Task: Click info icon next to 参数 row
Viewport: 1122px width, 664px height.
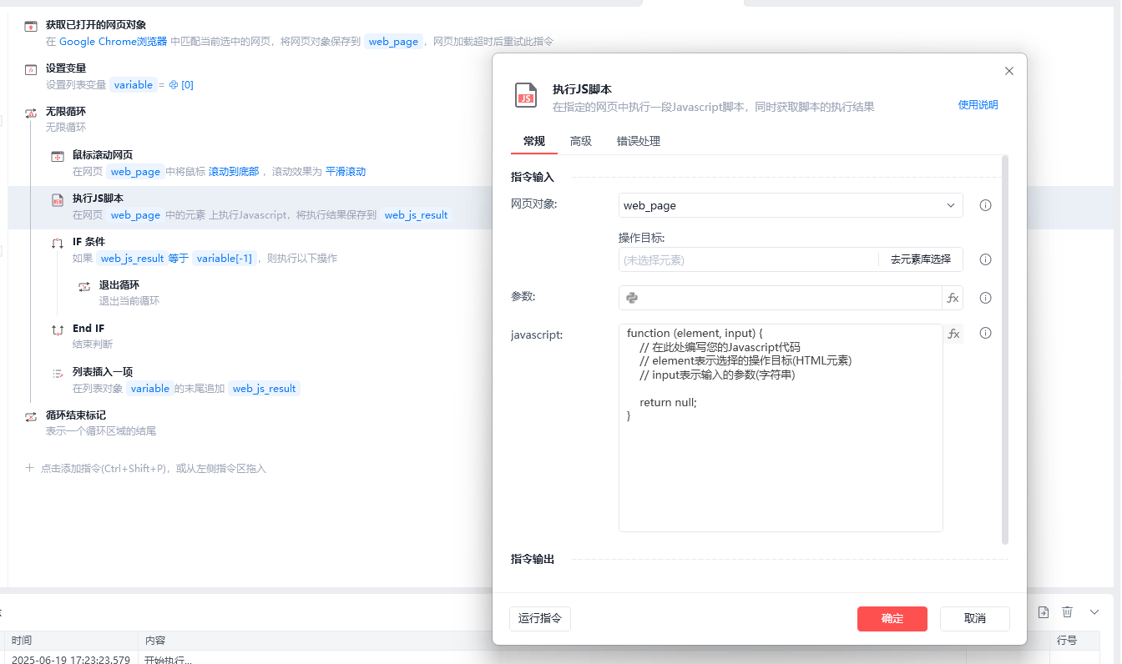Action: click(x=985, y=298)
